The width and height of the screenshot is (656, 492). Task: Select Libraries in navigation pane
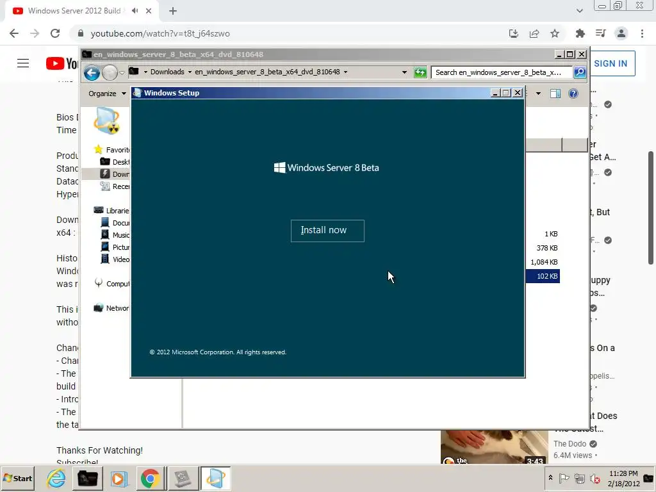[x=111, y=210]
